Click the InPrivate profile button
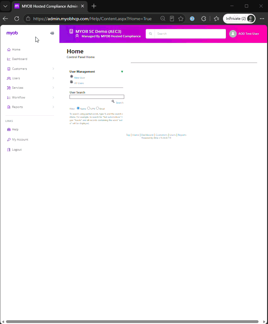Image resolution: width=268 pixels, height=324 pixels. 239,19
